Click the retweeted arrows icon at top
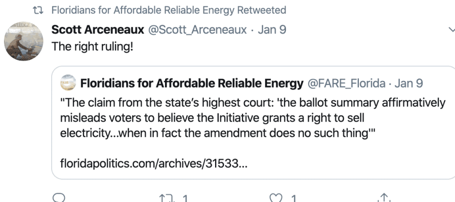The width and height of the screenshot is (455, 202). click(x=38, y=11)
